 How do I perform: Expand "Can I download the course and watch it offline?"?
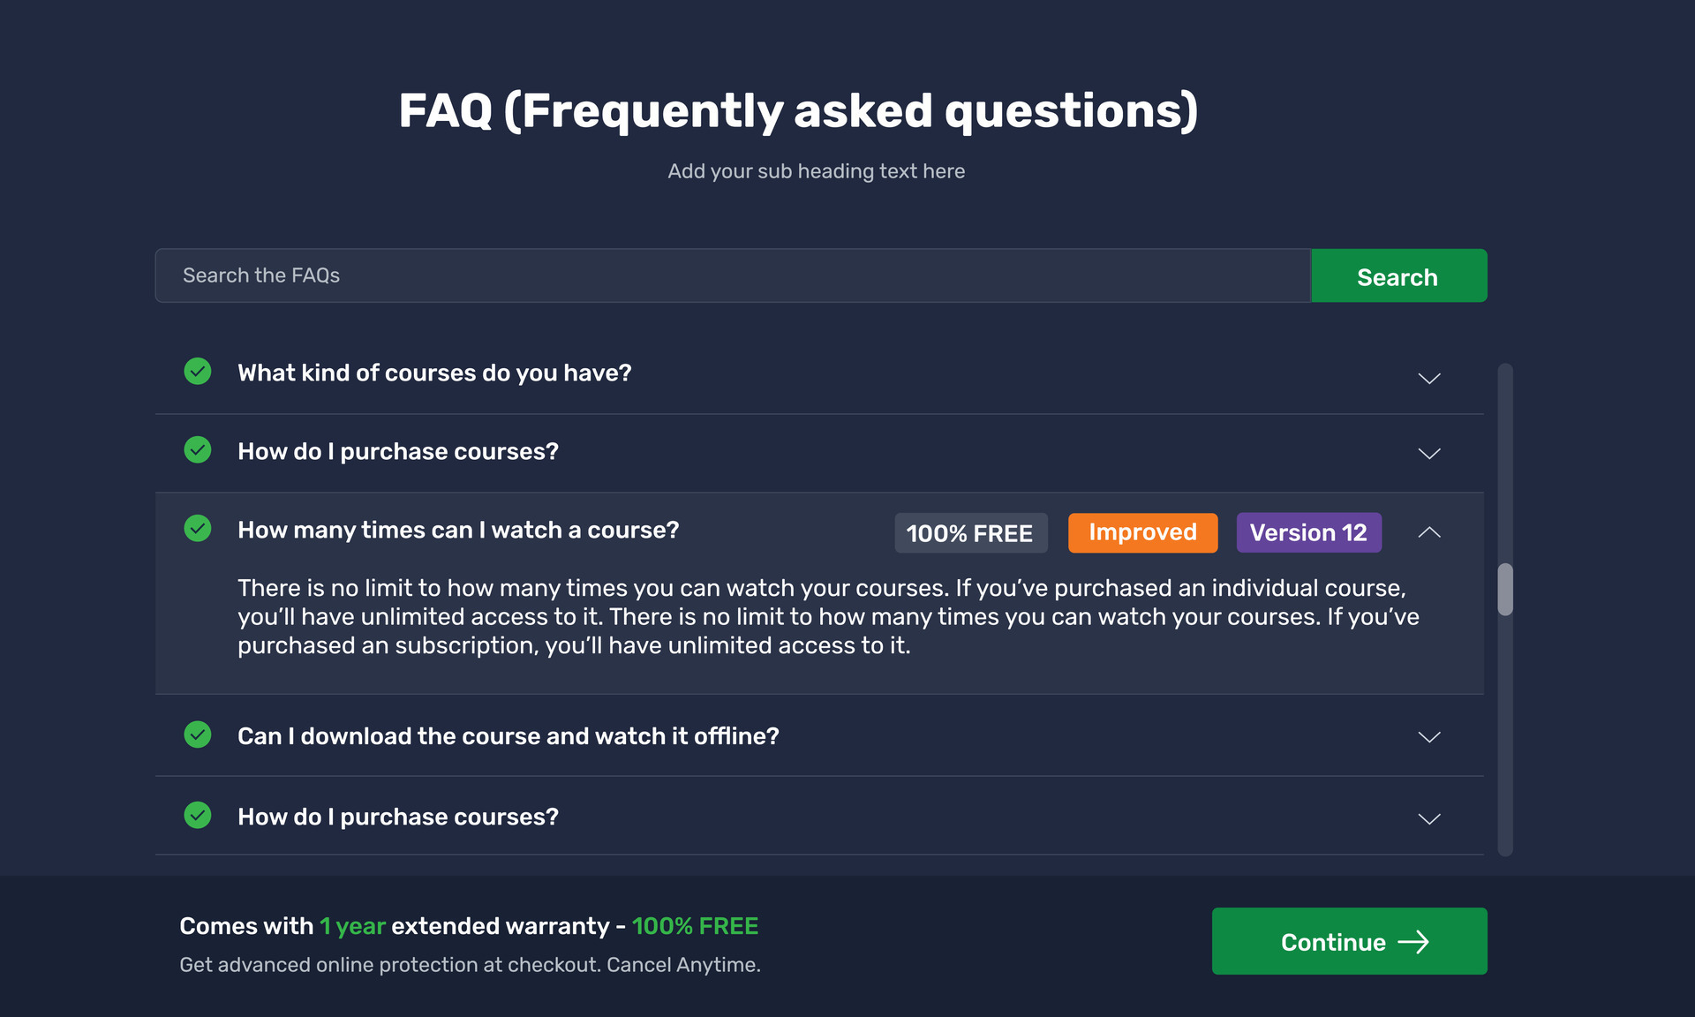click(x=1429, y=737)
